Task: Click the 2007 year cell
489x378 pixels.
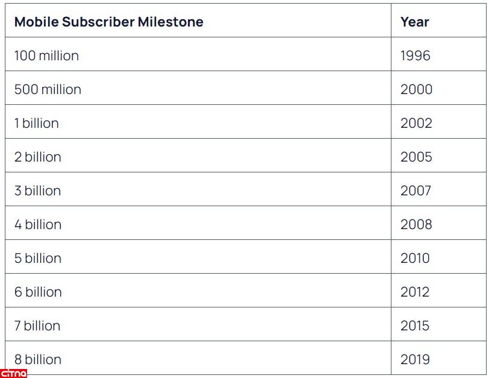Action: click(x=416, y=191)
